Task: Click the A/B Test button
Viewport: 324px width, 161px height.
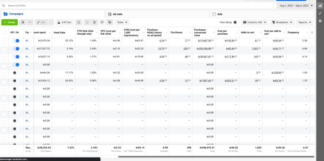Action: coord(65,22)
